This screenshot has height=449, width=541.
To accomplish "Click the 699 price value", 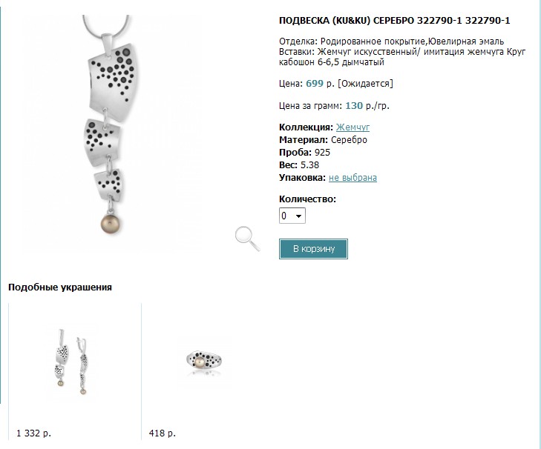I will (x=315, y=84).
